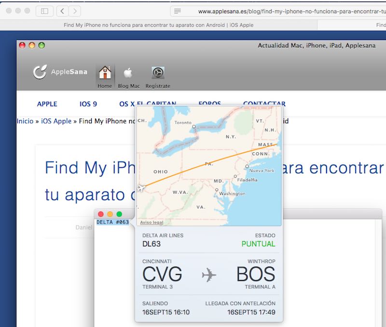Click the flight route map preview

coord(209,166)
